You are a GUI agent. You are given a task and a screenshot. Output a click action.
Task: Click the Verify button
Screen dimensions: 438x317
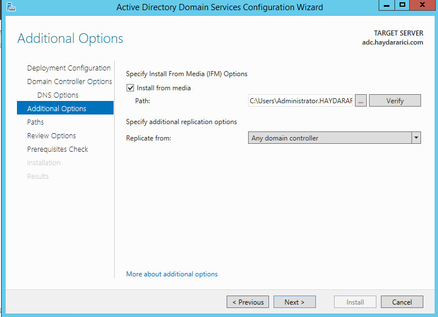pos(394,100)
